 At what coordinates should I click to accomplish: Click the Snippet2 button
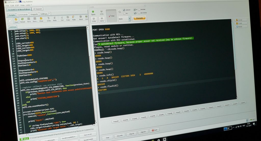point(135,119)
